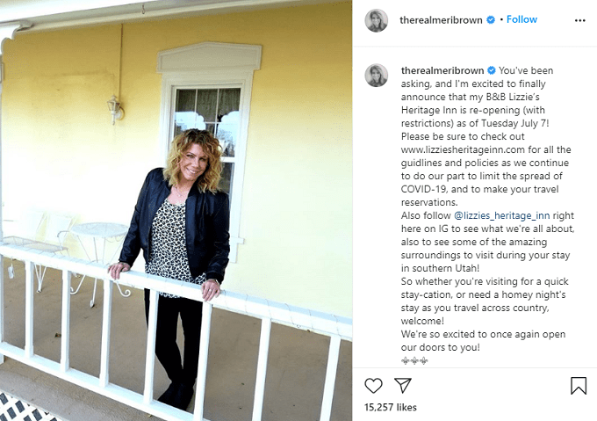Open the therealmeribrown username in the header
597x421 pixels.
click(x=441, y=20)
